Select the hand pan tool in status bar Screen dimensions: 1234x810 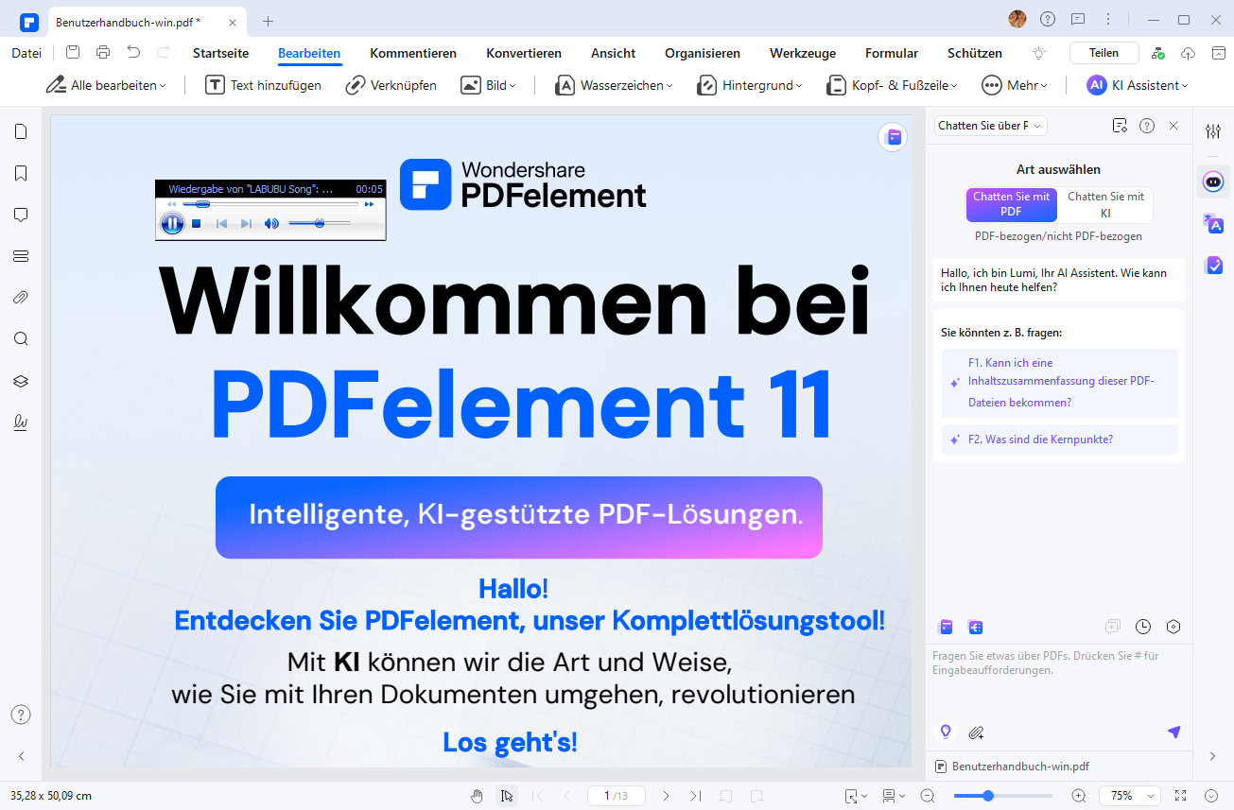478,796
